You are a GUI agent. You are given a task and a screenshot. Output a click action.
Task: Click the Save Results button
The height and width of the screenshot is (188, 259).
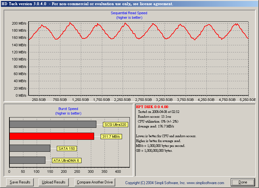pos(20,182)
